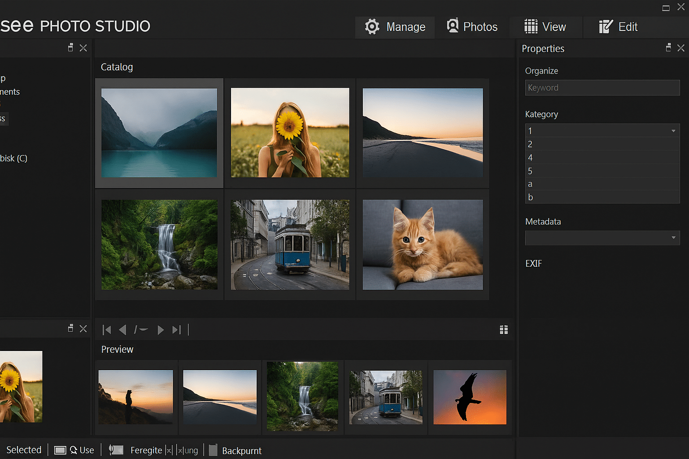Click the thumbnail grid icon beside the playback bar
The width and height of the screenshot is (689, 459).
(x=504, y=329)
